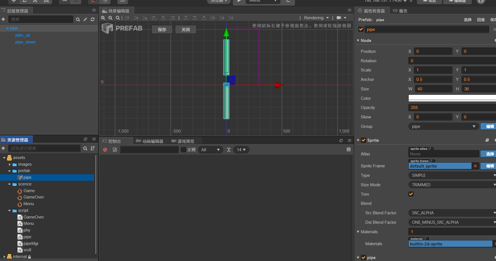Open the Group pipe dropdown
The height and width of the screenshot is (261, 496).
(443, 126)
